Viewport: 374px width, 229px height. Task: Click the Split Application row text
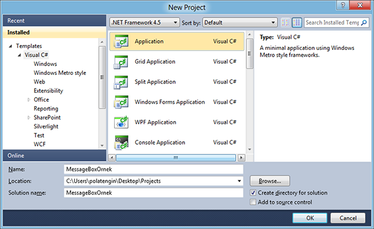pyautogui.click(x=155, y=82)
